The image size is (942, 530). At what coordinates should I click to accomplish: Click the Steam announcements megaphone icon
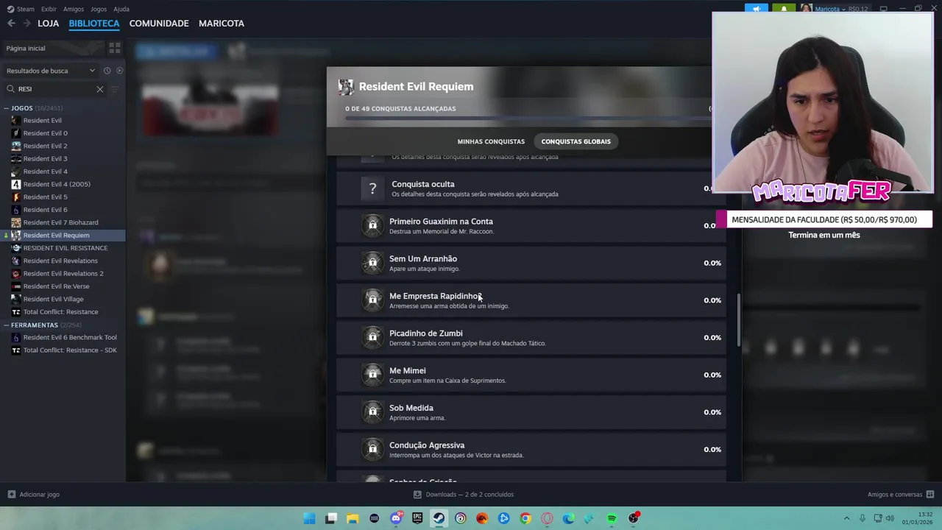757,9
